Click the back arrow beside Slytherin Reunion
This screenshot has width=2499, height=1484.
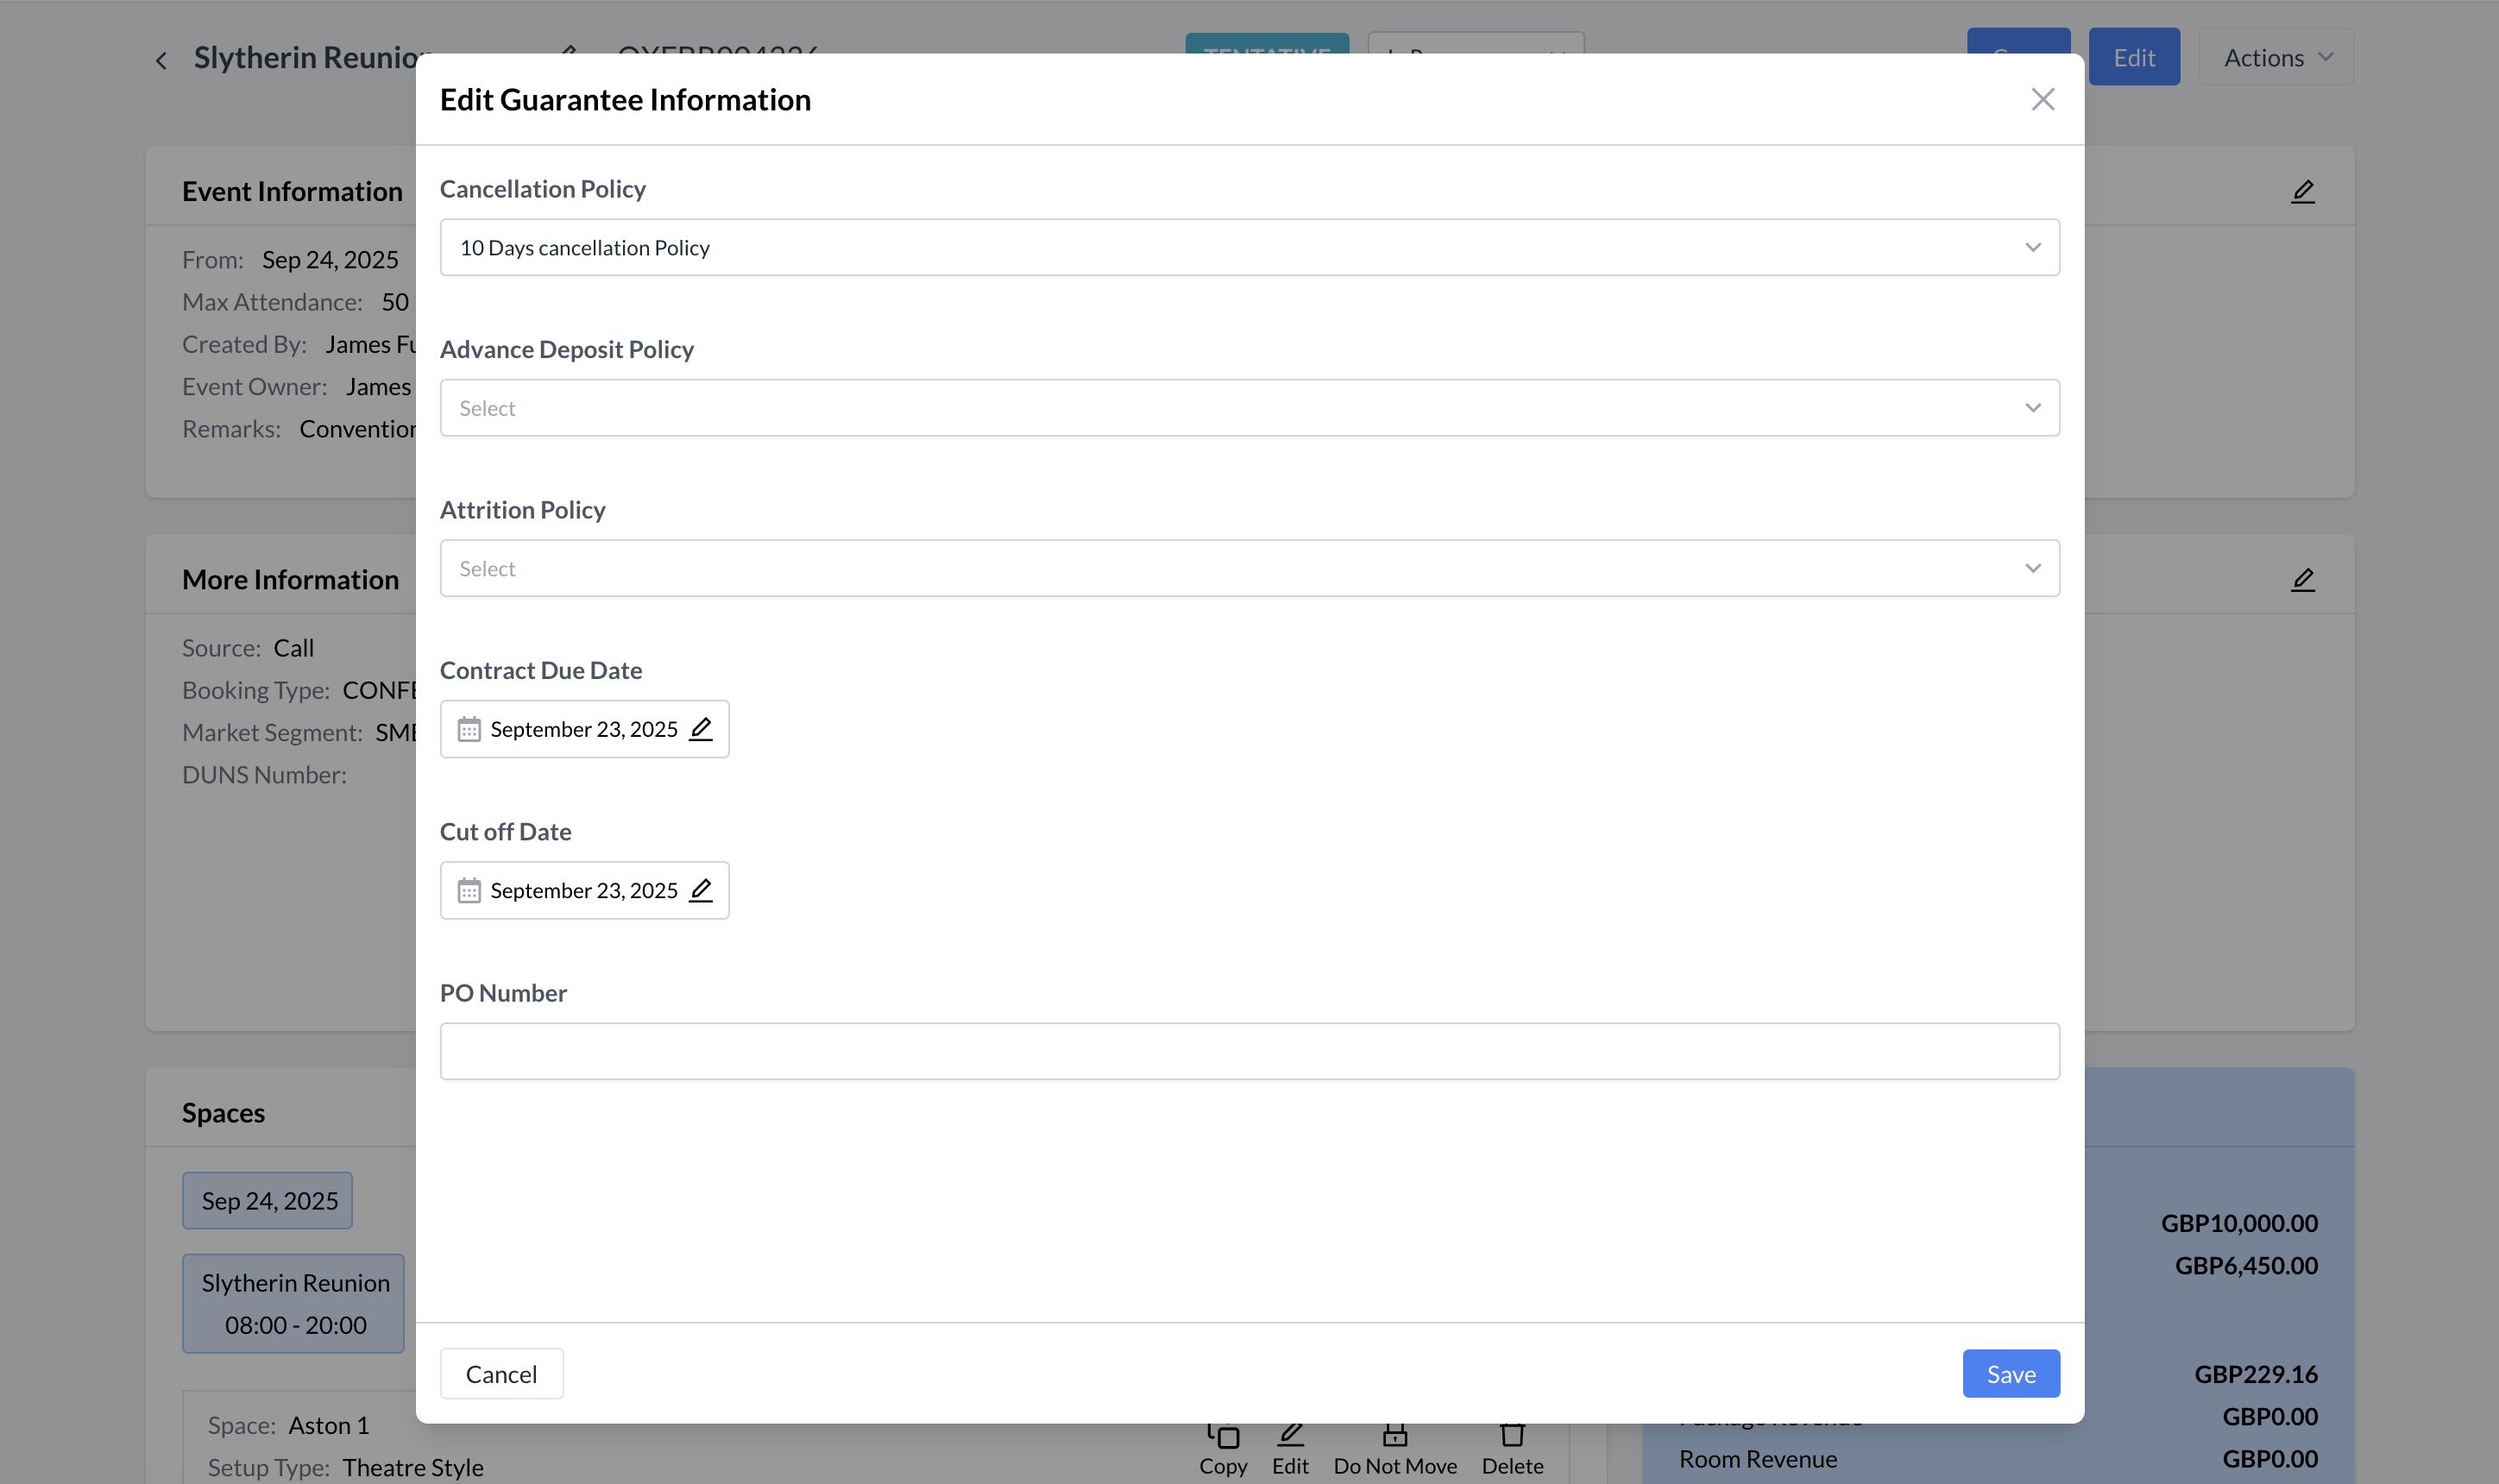[161, 61]
